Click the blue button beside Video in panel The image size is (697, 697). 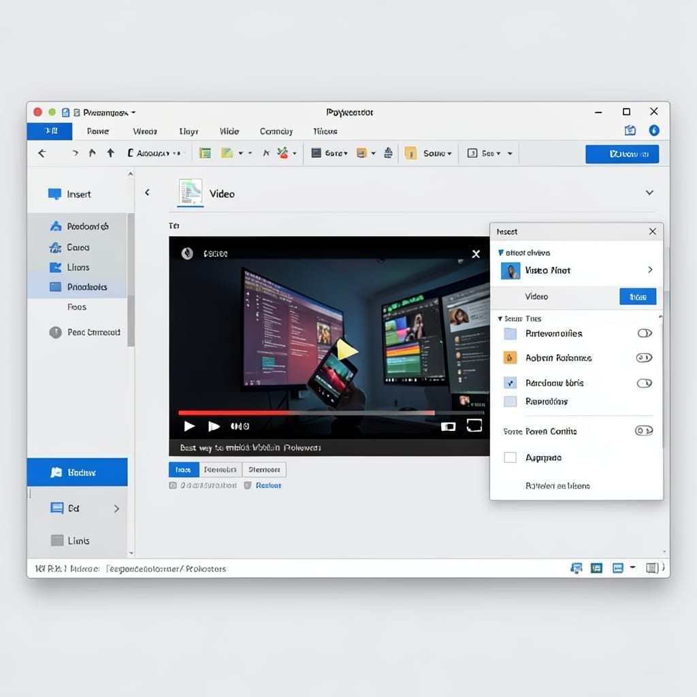pos(638,297)
